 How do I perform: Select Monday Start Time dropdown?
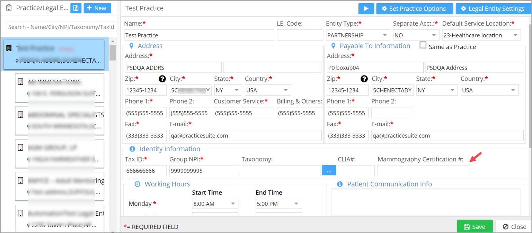[x=215, y=204]
